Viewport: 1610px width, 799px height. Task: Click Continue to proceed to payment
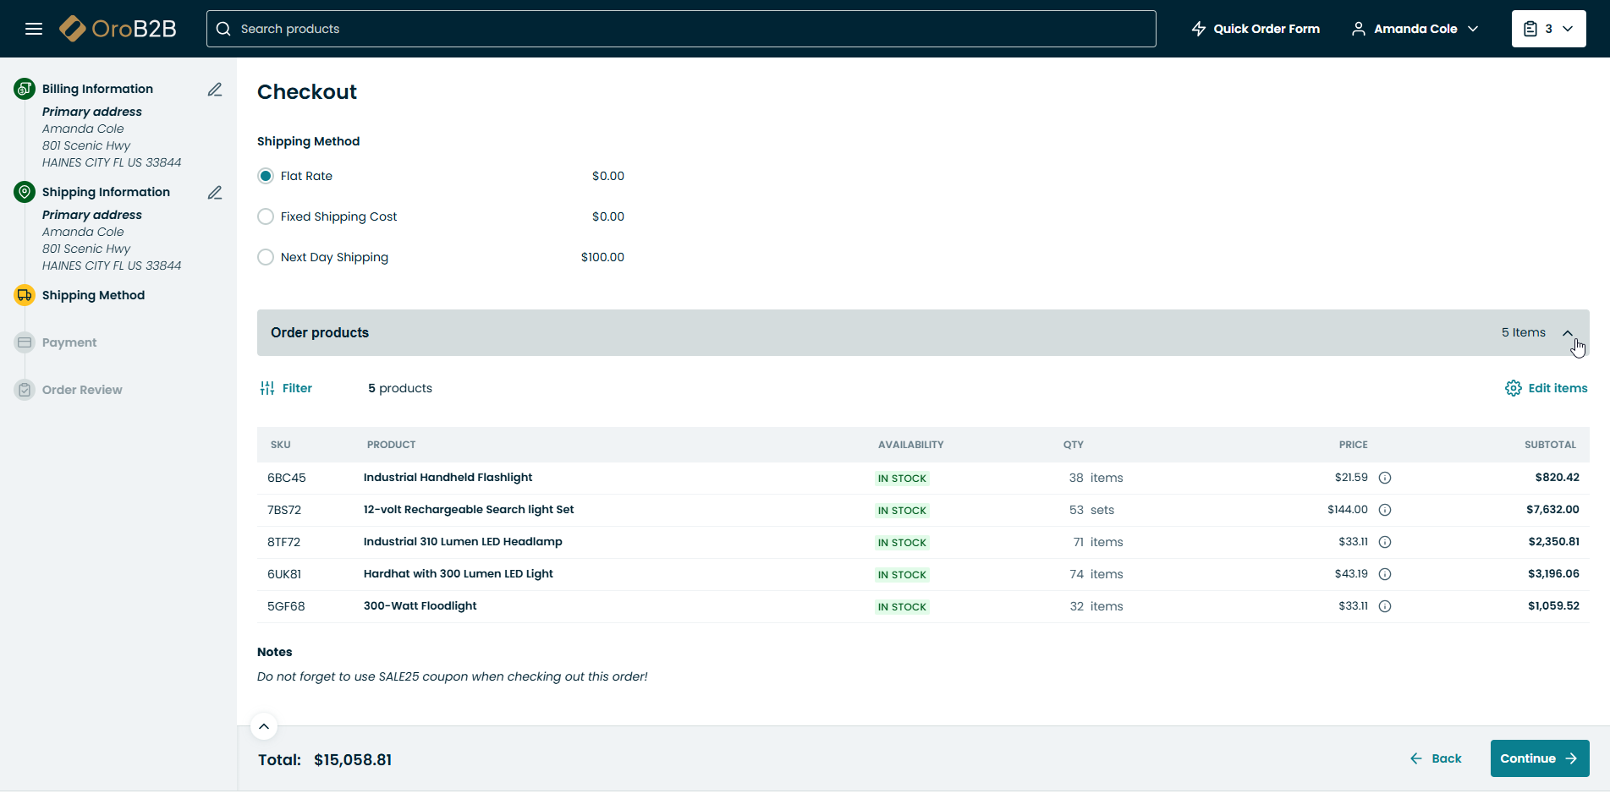click(1539, 758)
